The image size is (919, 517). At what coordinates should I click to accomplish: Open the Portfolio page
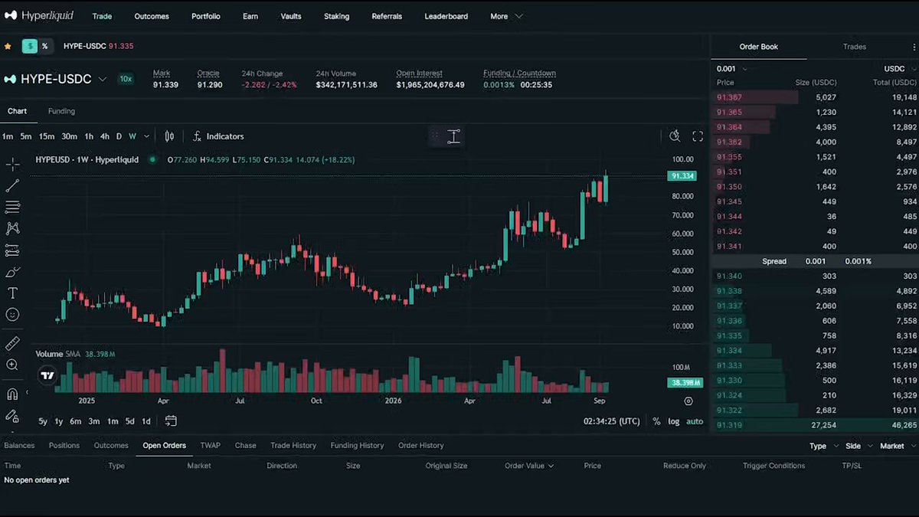206,16
